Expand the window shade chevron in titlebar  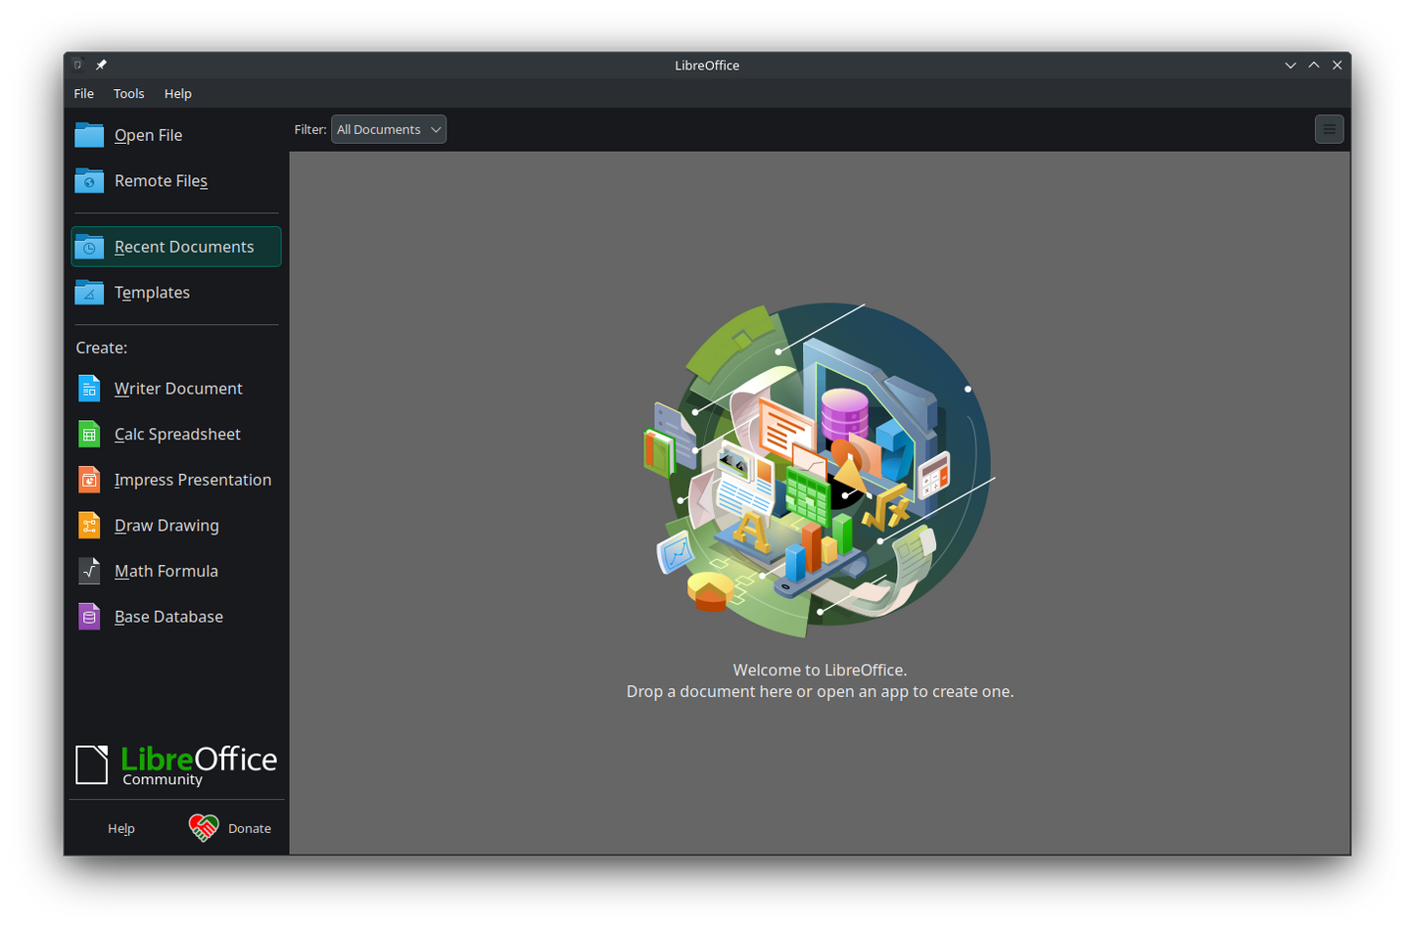click(1291, 65)
